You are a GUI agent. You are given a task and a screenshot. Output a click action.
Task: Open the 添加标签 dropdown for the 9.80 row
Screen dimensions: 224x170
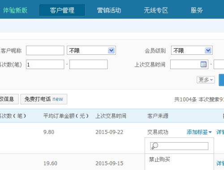[x=199, y=132]
